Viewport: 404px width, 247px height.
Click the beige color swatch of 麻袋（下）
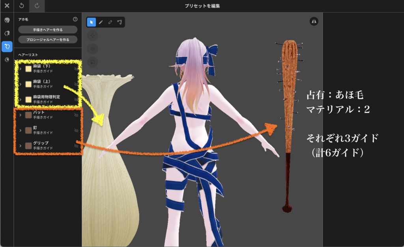[28, 69]
